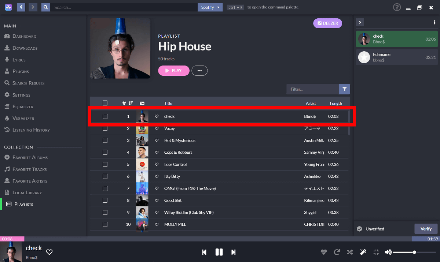Screen dimensions: 440x262
Task: Focus the top Search input field
Action: [x=124, y=7]
